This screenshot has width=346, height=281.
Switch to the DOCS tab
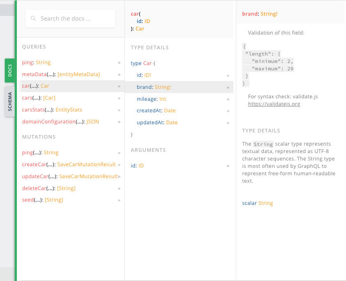tap(10, 70)
